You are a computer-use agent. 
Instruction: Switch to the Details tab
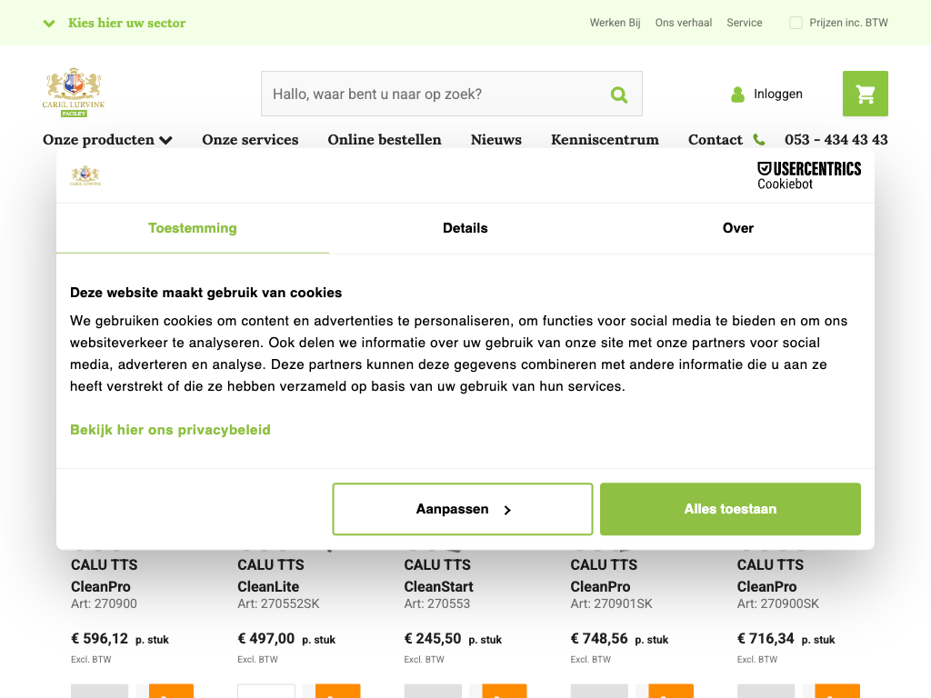point(465,228)
